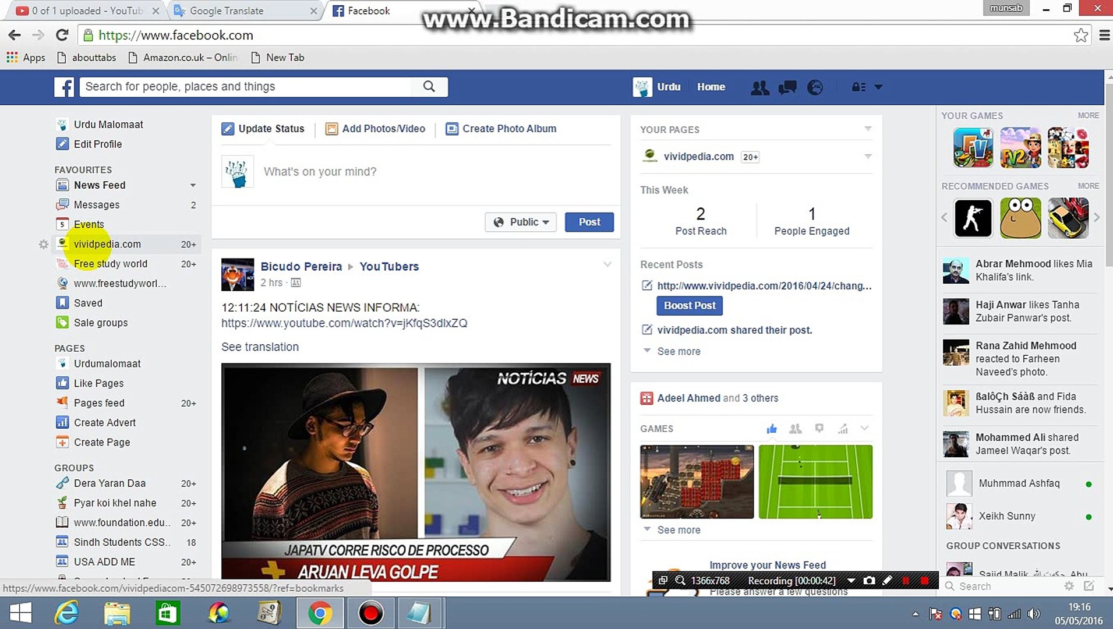Open the chevron dropdown in the Games panel header
The image size is (1113, 629).
tap(864, 429)
